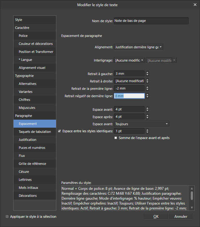Adjust the Retrait à gauche stepper
The height and width of the screenshot is (227, 200).
point(147,74)
